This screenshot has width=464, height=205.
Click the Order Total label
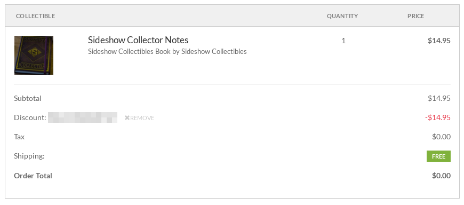(x=33, y=176)
